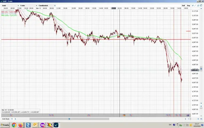This screenshot has width=204, height=128.
Task: Click the vertical price axis scroll-up arrow
Action: 201,9
